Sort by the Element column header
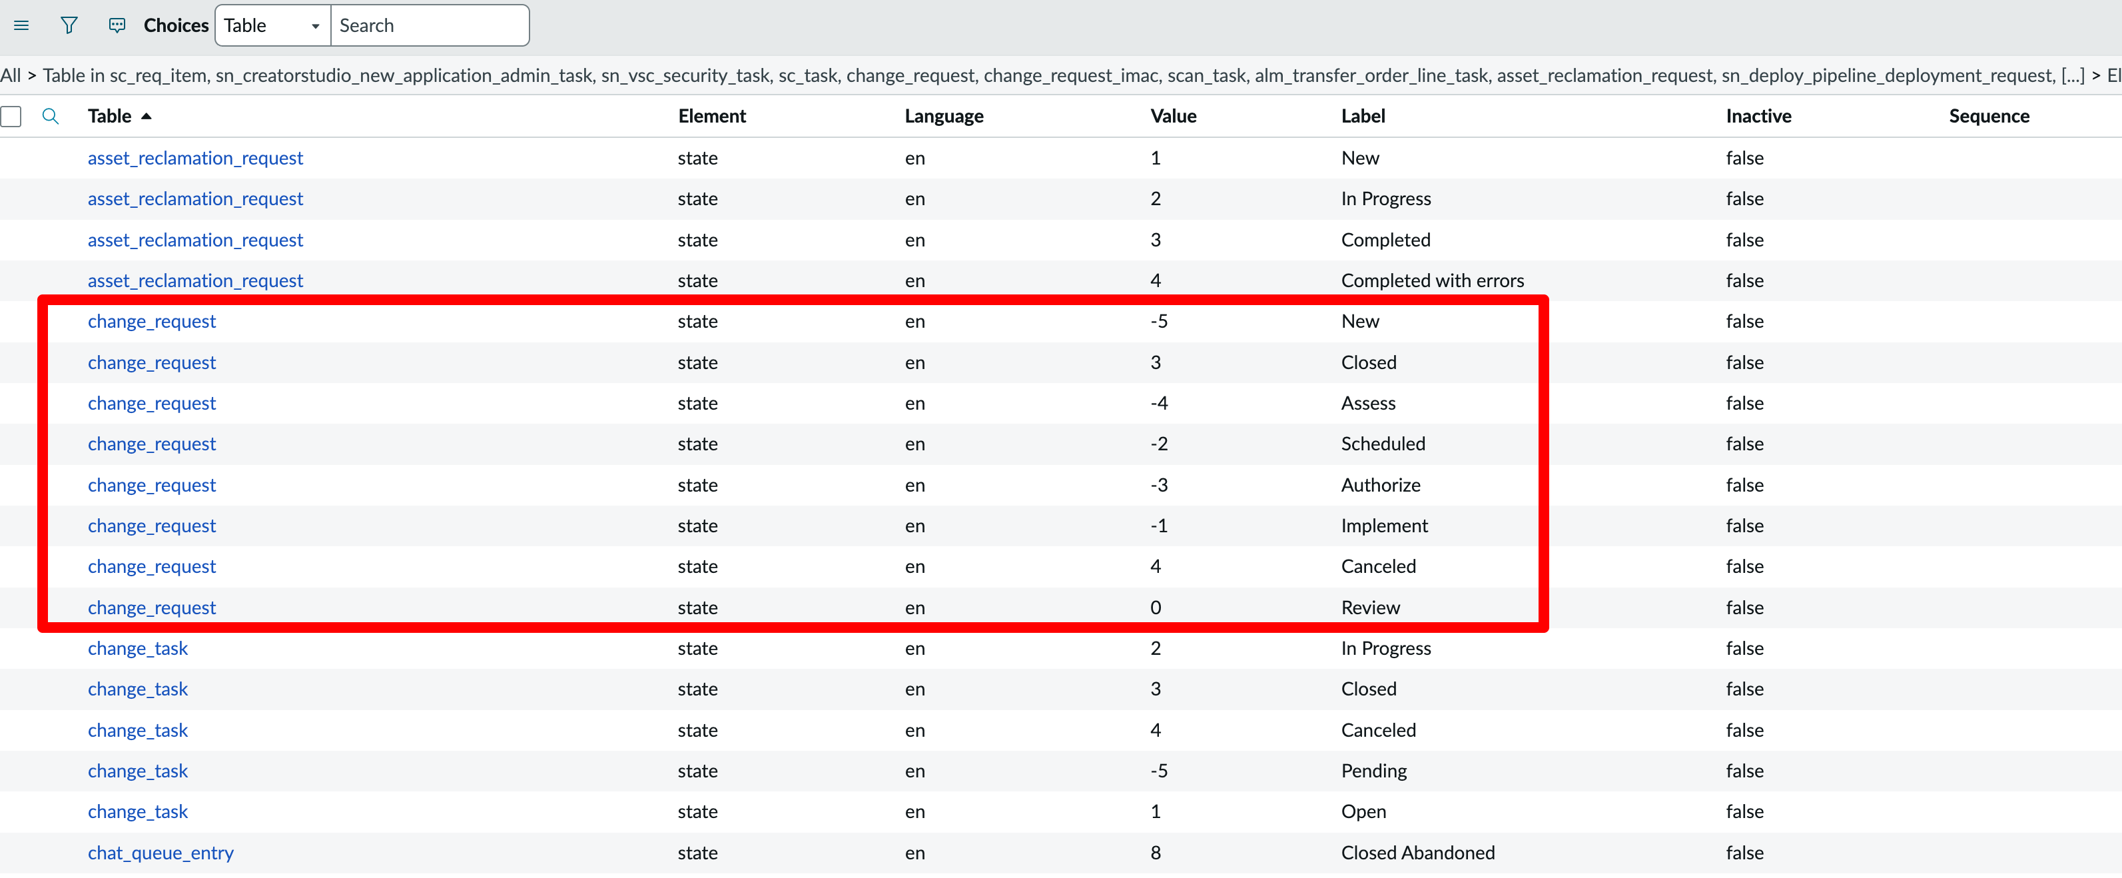 [712, 116]
